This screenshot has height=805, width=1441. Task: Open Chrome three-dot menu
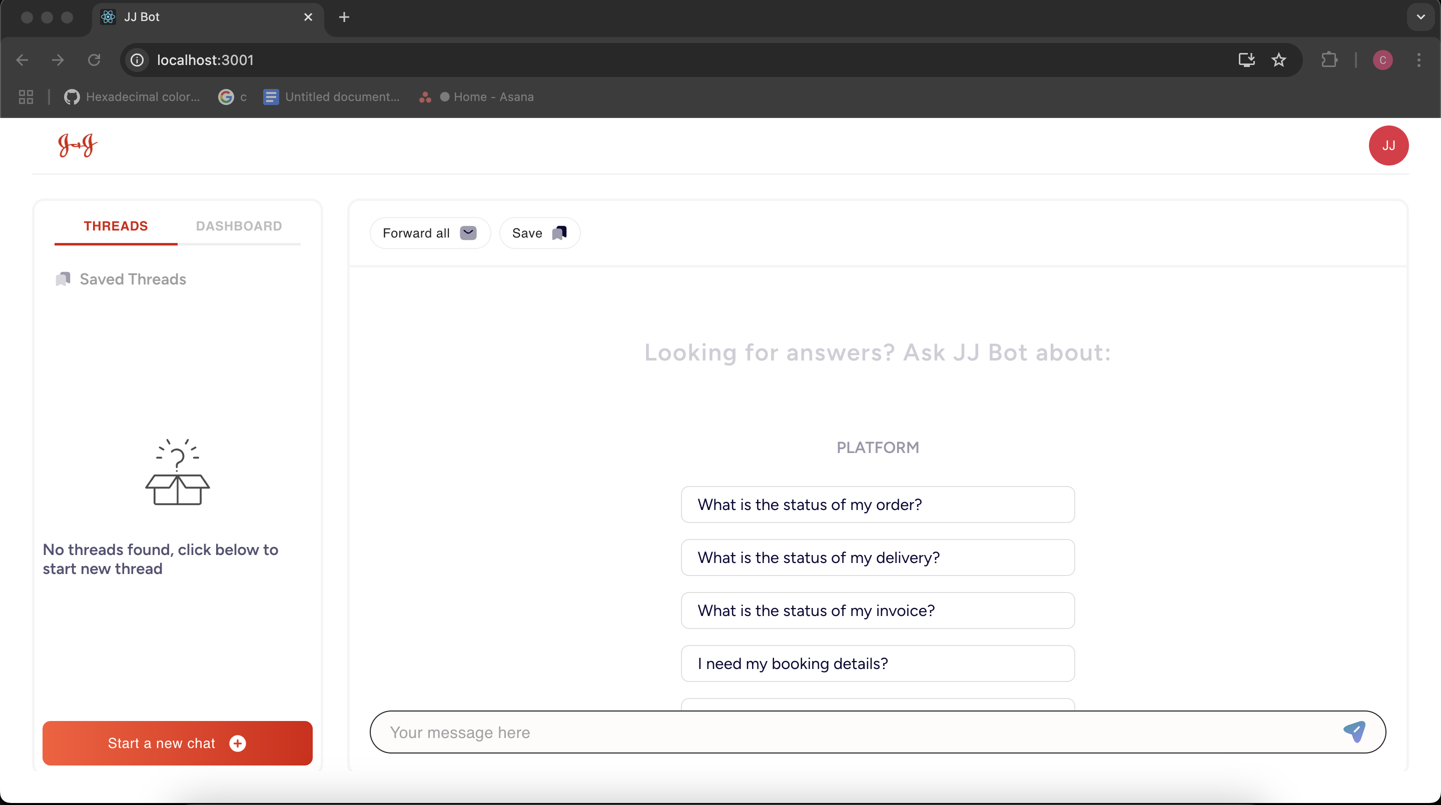pos(1418,60)
